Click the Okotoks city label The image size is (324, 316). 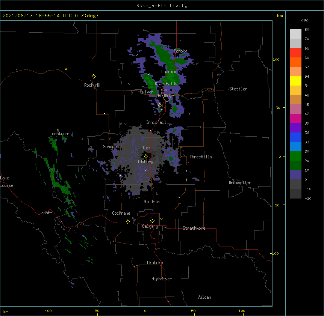point(155,263)
